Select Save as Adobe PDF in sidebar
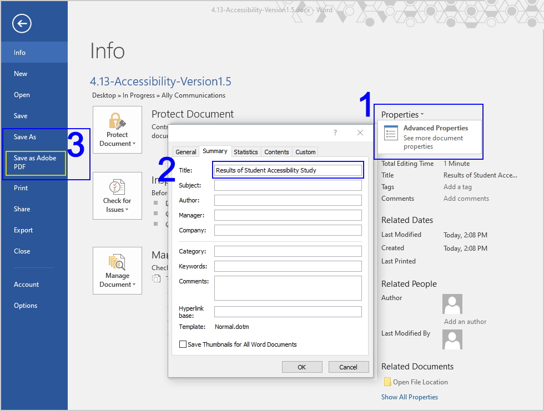 click(x=35, y=163)
